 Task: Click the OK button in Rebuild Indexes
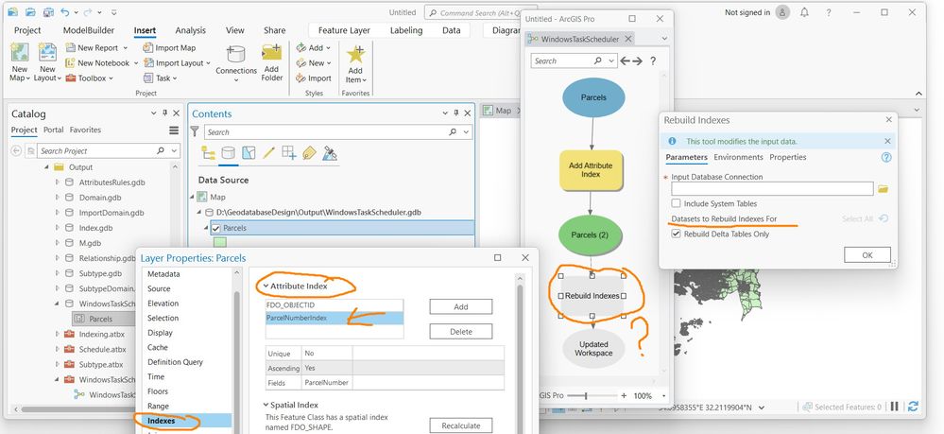[867, 255]
